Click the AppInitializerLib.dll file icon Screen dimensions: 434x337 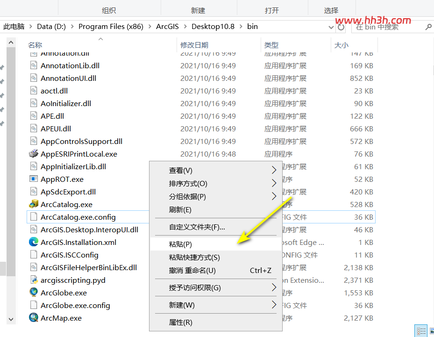pyautogui.click(x=34, y=166)
